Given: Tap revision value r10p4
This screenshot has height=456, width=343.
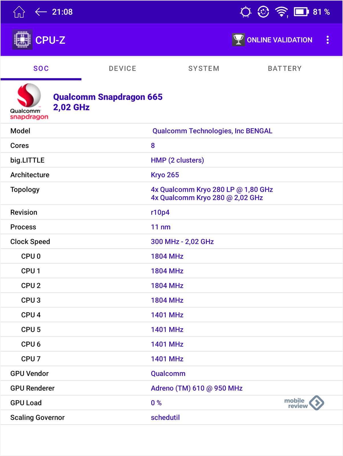Looking at the screenshot, I should click(160, 212).
